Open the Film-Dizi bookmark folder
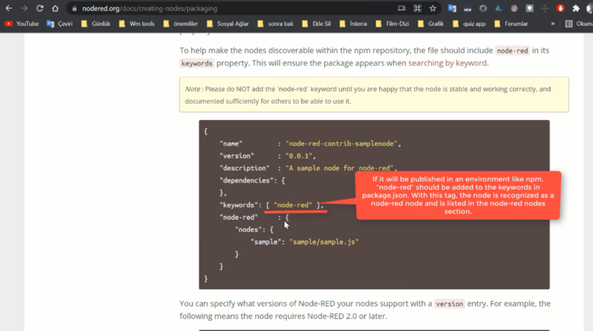The width and height of the screenshot is (593, 331). (x=393, y=24)
